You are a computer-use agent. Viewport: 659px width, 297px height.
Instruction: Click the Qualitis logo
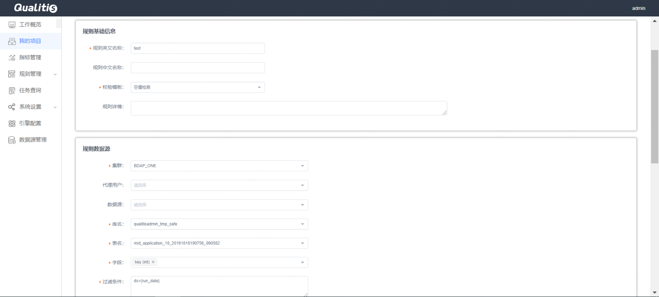(35, 8)
